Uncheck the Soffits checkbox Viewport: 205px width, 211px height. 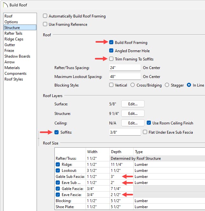pos(57,132)
